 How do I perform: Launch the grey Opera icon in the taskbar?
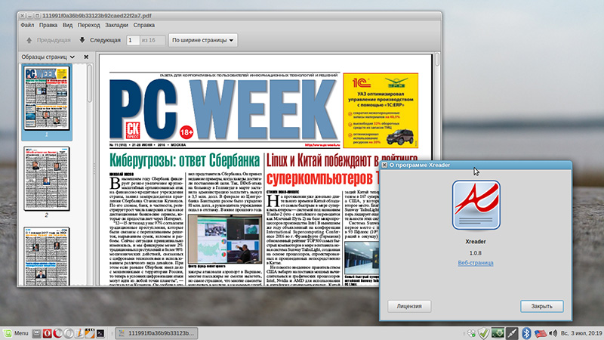pos(69,333)
